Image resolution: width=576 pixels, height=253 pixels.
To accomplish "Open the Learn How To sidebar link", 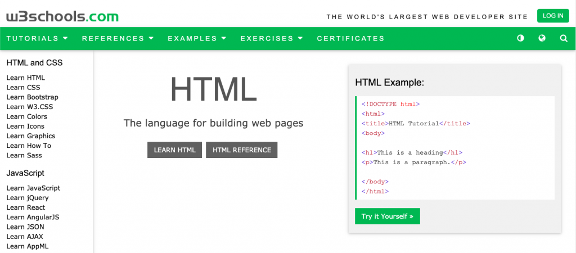I will point(29,146).
